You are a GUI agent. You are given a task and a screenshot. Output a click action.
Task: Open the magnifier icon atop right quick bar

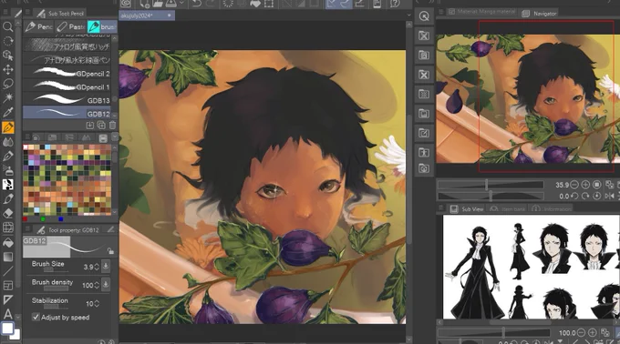coord(424,16)
